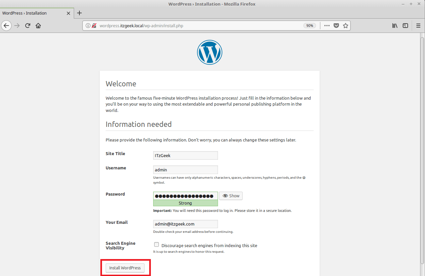This screenshot has height=276, width=425.
Task: Click the Site Title field
Action: (x=185, y=155)
